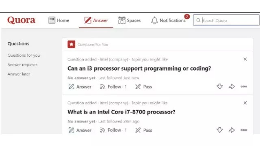Open more options for the i3 question
The height and width of the screenshot is (146, 260).
pos(244,86)
